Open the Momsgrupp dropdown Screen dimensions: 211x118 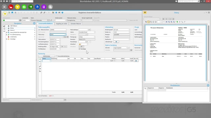(94, 37)
